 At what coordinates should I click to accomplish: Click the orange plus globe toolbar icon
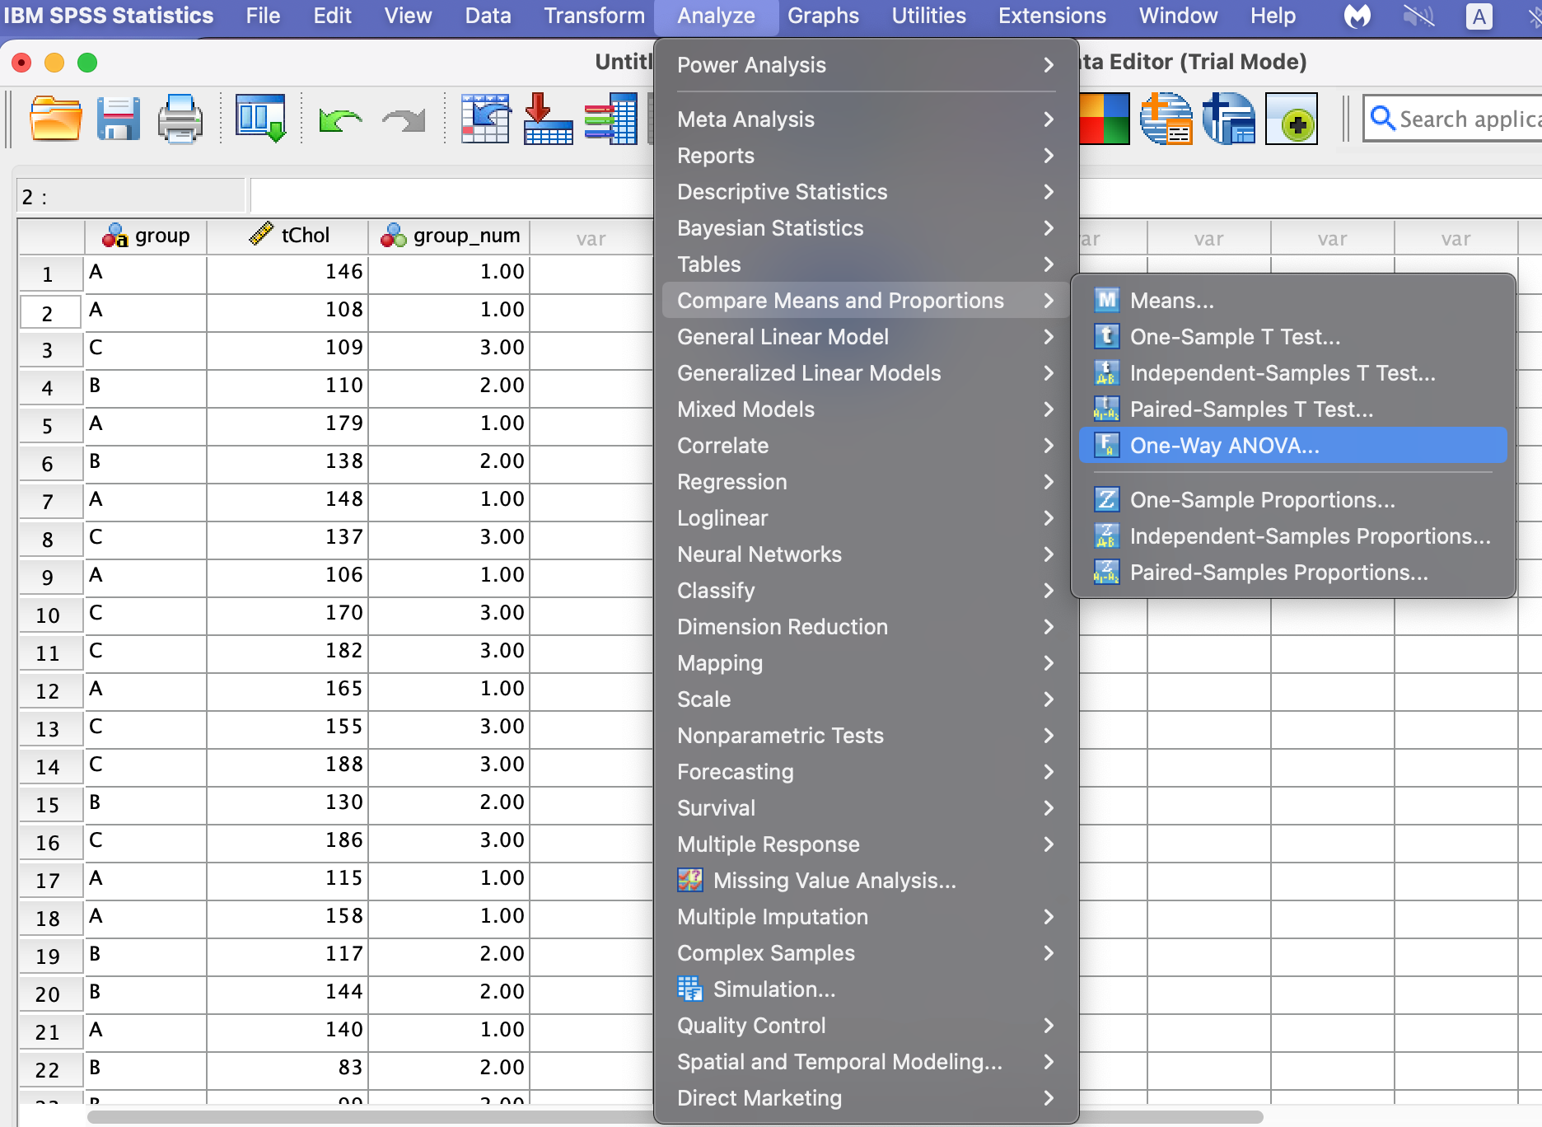1166,119
